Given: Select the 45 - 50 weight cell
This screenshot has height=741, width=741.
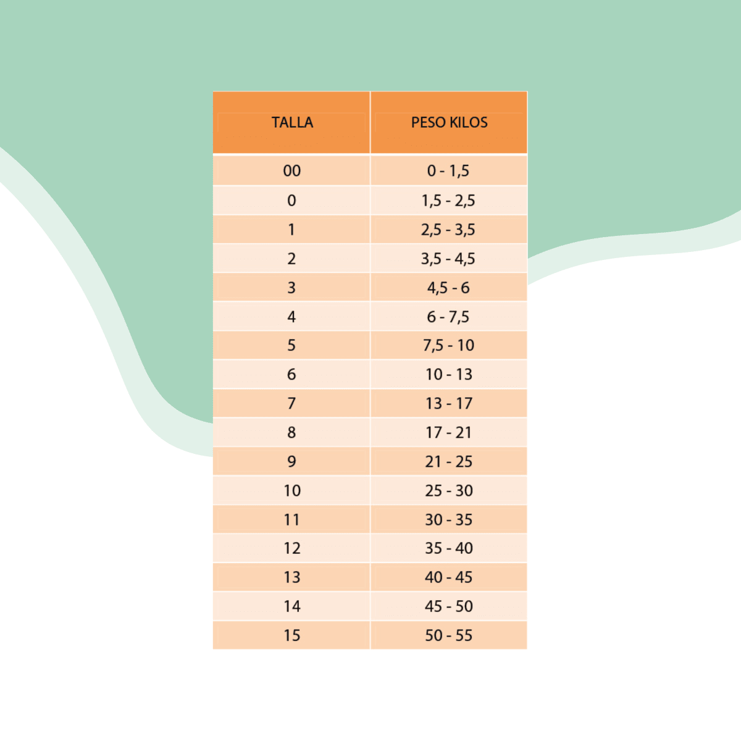Looking at the screenshot, I should click(x=448, y=606).
